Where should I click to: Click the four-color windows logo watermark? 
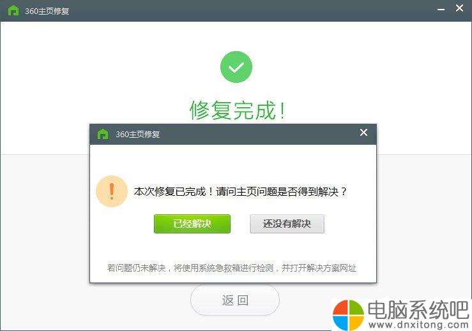pos(348,315)
